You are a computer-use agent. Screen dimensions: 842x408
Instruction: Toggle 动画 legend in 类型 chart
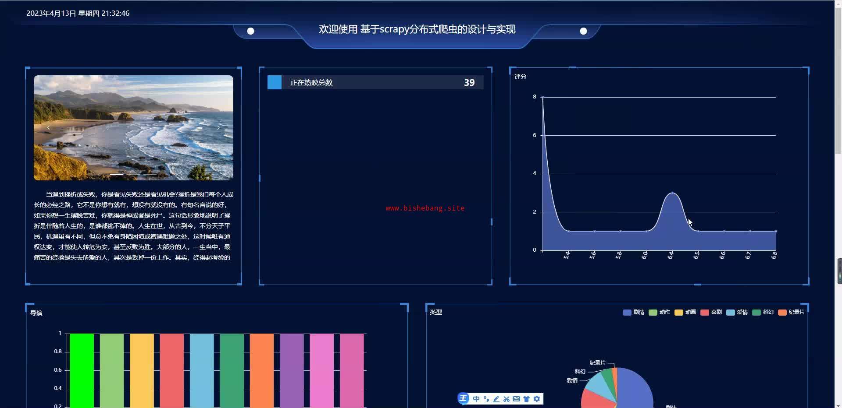pos(685,312)
